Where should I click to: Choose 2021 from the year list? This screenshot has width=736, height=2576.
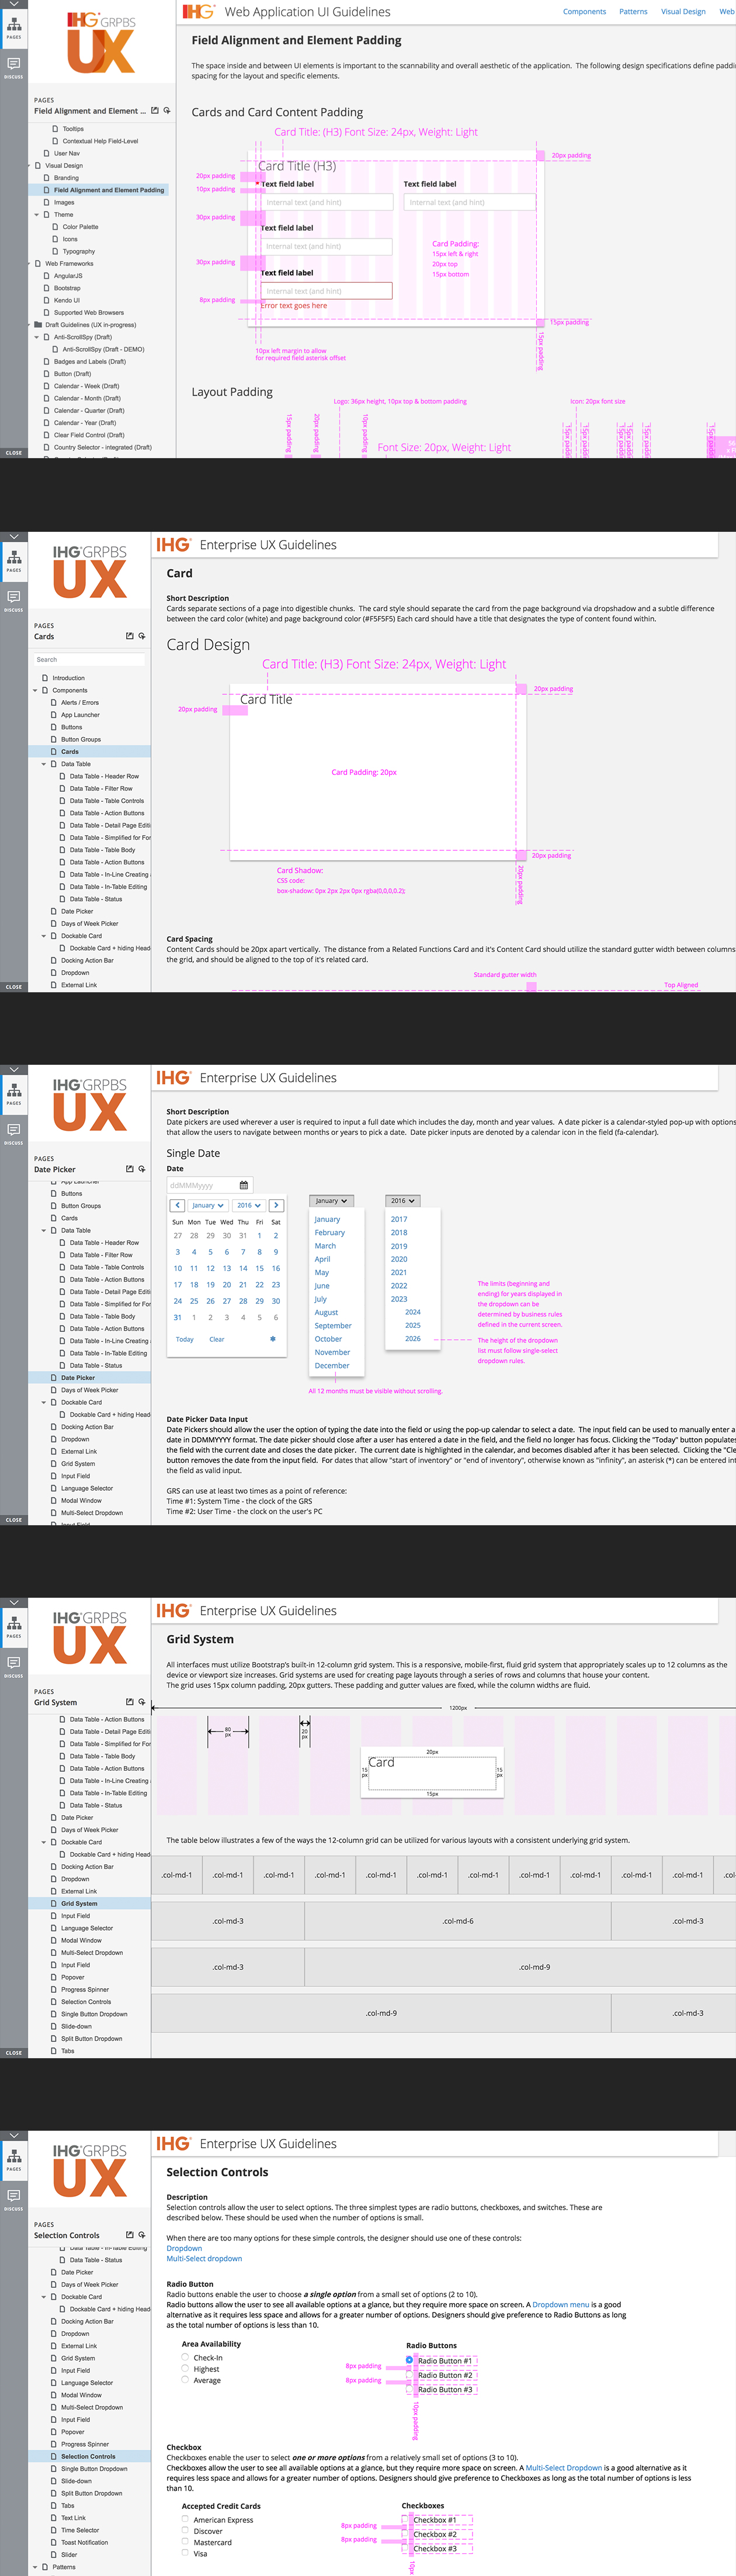pos(399,1272)
